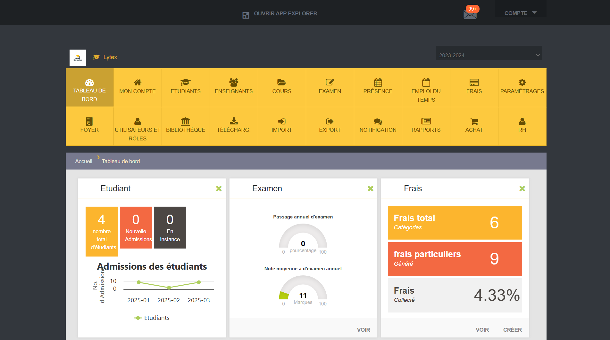Click the Accueil breadcrumb link

[x=84, y=161]
